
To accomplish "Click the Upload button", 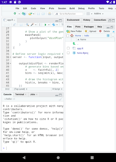I will pyautogui.click(x=91, y=31).
